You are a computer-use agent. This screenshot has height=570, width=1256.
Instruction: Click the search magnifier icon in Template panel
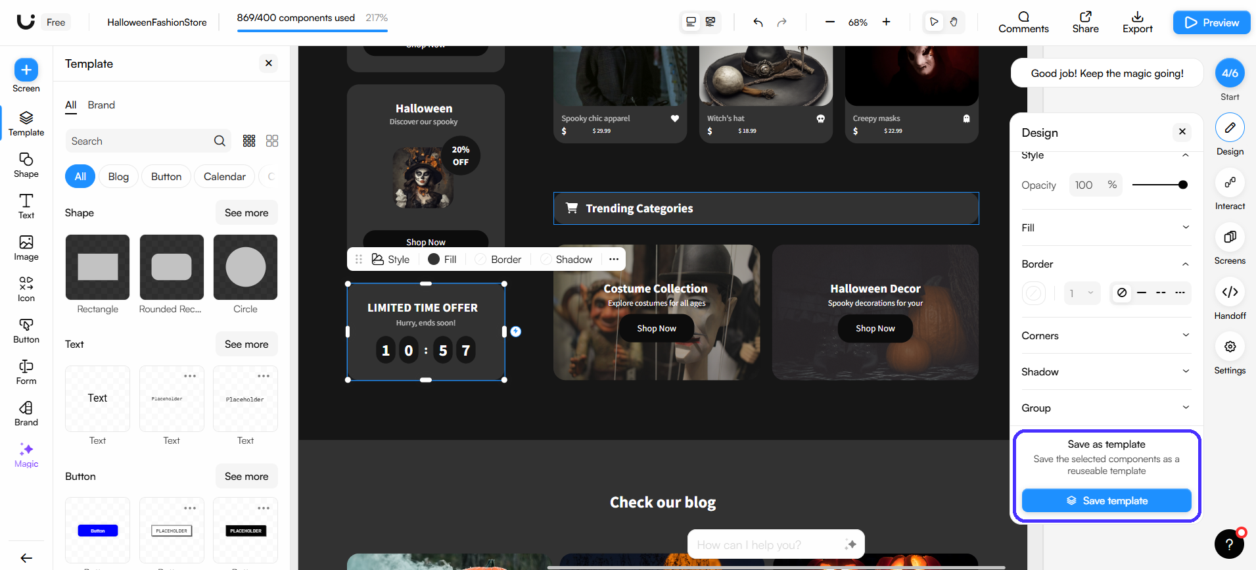click(220, 141)
